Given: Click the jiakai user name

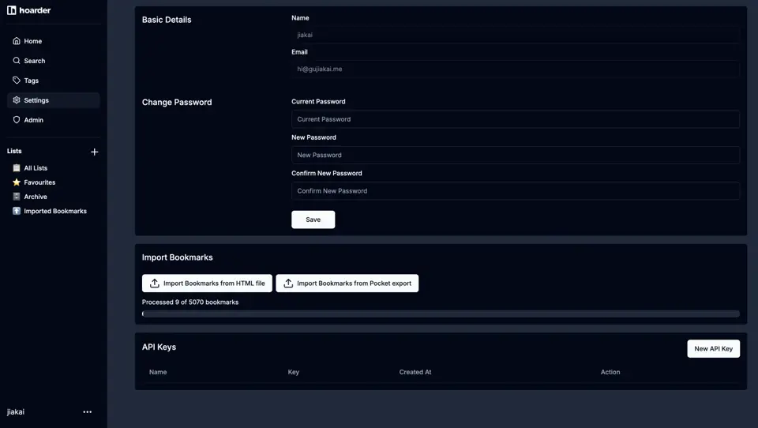Looking at the screenshot, I should click(16, 412).
